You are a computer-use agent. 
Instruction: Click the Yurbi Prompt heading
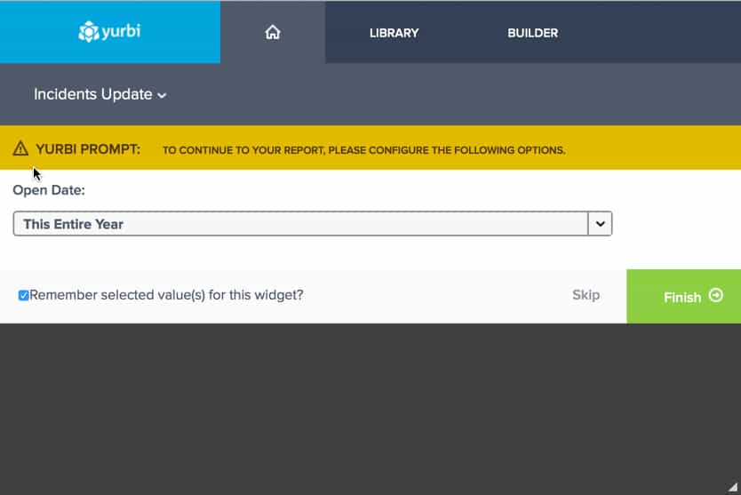88,148
